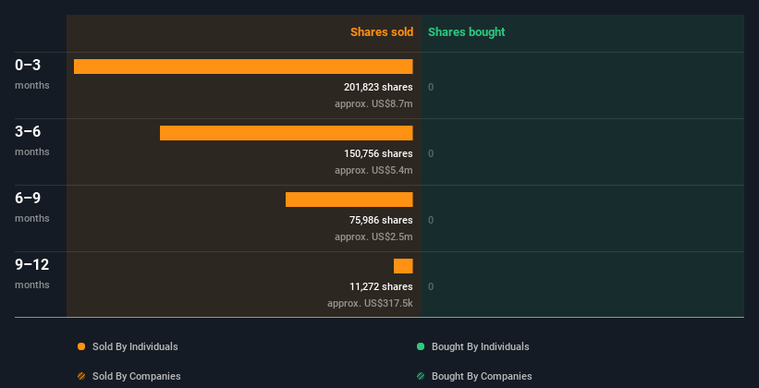Click the 150,756 shares value
The width and height of the screenshot is (759, 388).
coord(378,154)
